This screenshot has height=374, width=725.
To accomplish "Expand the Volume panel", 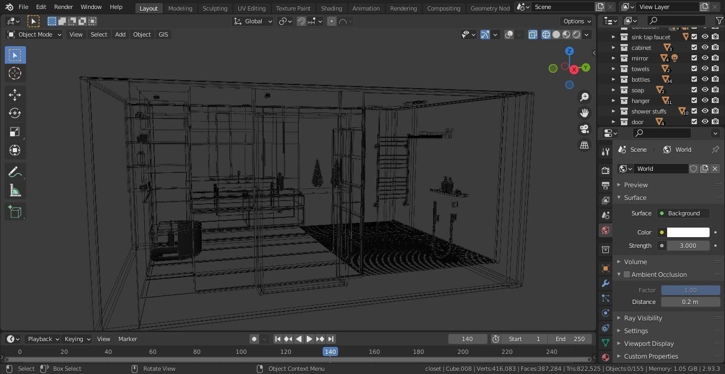I will (x=635, y=262).
